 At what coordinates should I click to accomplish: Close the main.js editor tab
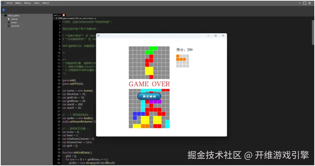64,15
